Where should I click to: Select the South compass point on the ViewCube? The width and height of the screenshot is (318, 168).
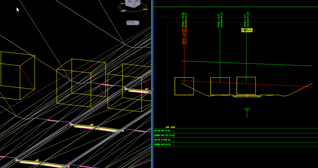145,9
